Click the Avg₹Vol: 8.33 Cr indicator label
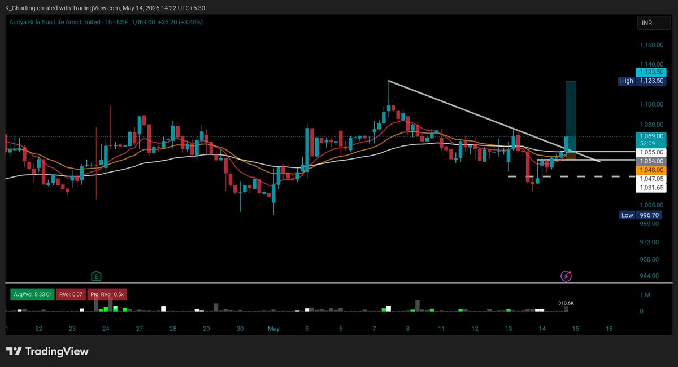This screenshot has width=678, height=367. point(32,294)
